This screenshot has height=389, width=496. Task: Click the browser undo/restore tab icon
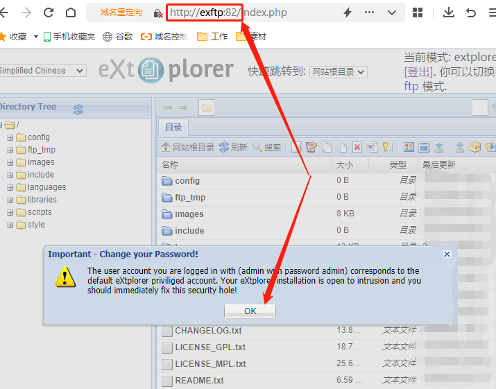coord(471,12)
